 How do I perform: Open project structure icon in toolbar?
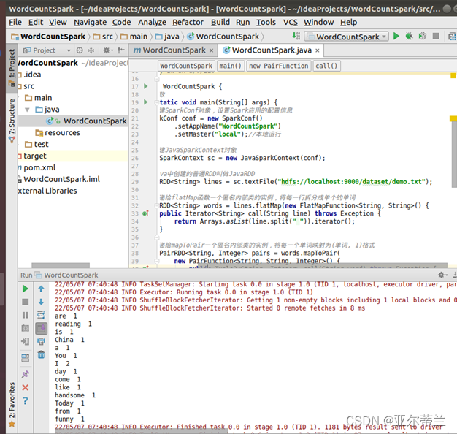pyautogui.click(x=452, y=37)
